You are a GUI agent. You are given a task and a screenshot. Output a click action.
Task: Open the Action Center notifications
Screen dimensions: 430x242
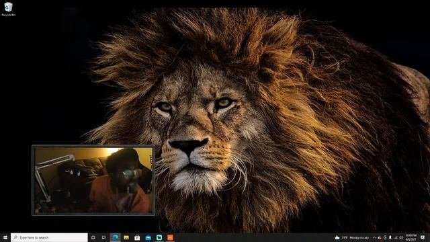423,237
